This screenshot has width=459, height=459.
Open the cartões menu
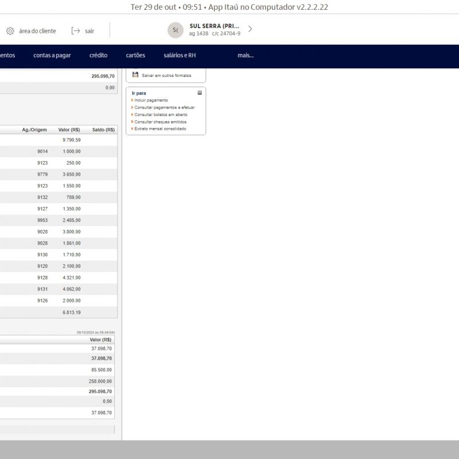click(135, 56)
